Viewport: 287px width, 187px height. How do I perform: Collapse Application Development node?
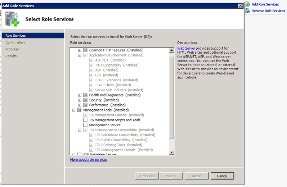[80, 55]
